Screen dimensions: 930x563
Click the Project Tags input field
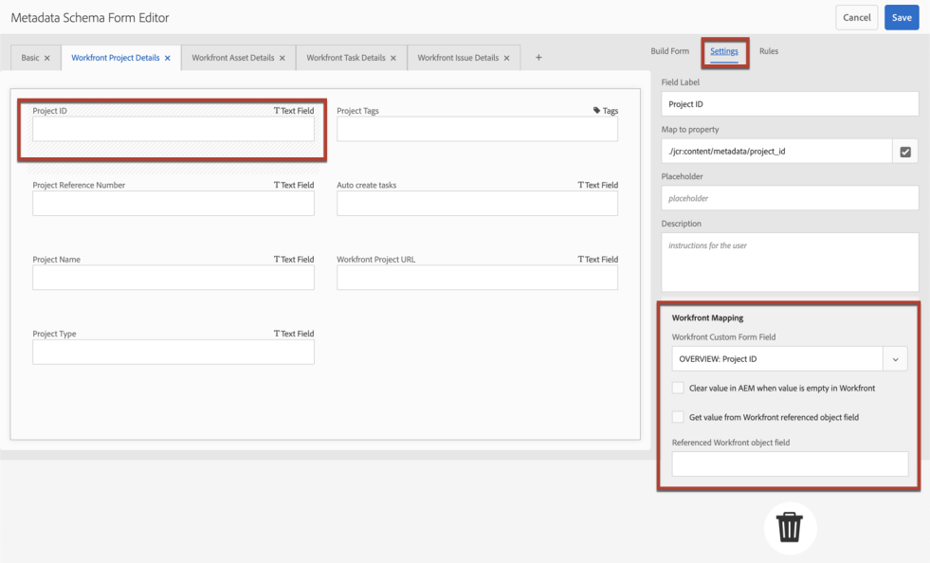478,129
